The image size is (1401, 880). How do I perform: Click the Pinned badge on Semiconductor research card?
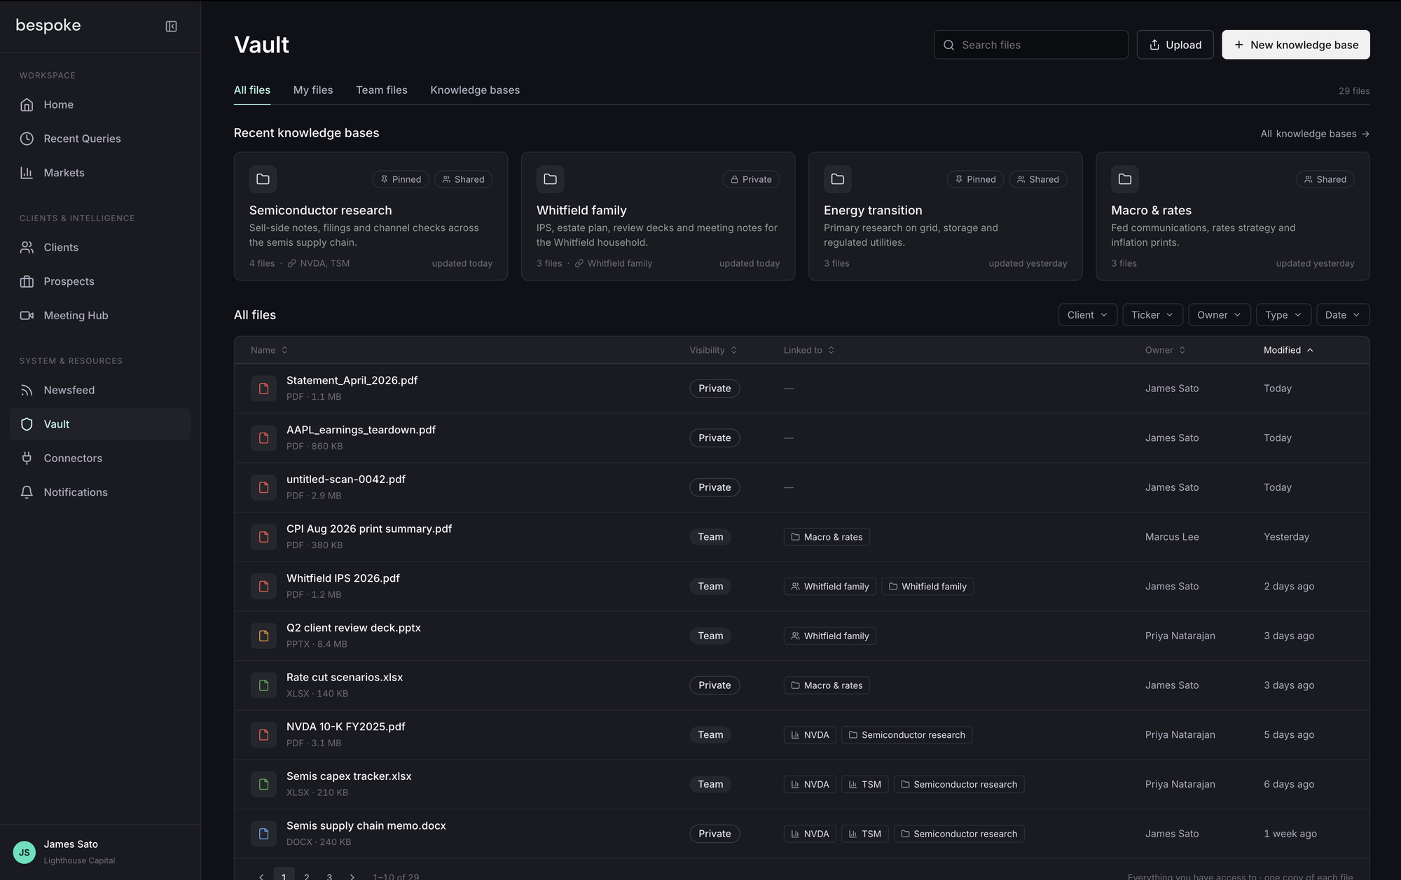401,179
